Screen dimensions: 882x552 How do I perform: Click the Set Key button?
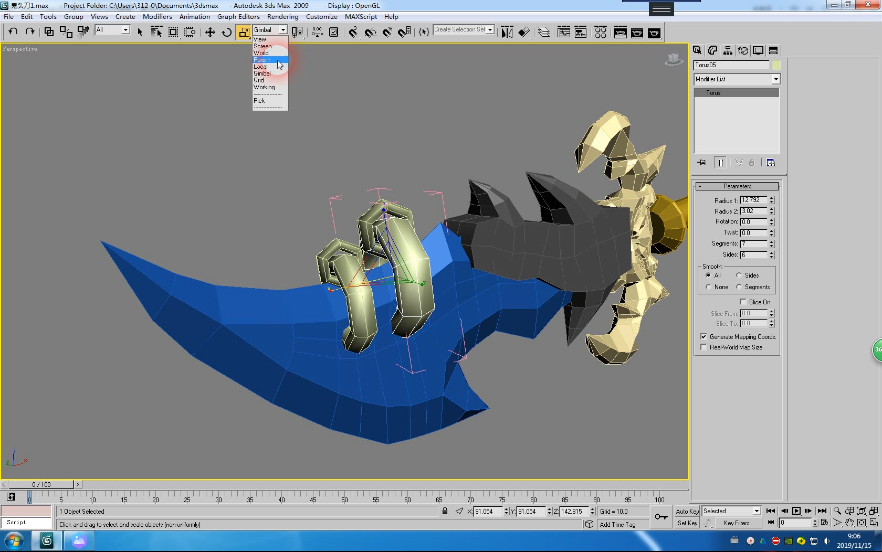coord(687,523)
